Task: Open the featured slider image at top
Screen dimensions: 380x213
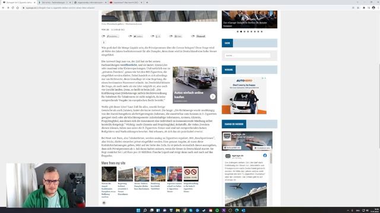Action: point(249,20)
